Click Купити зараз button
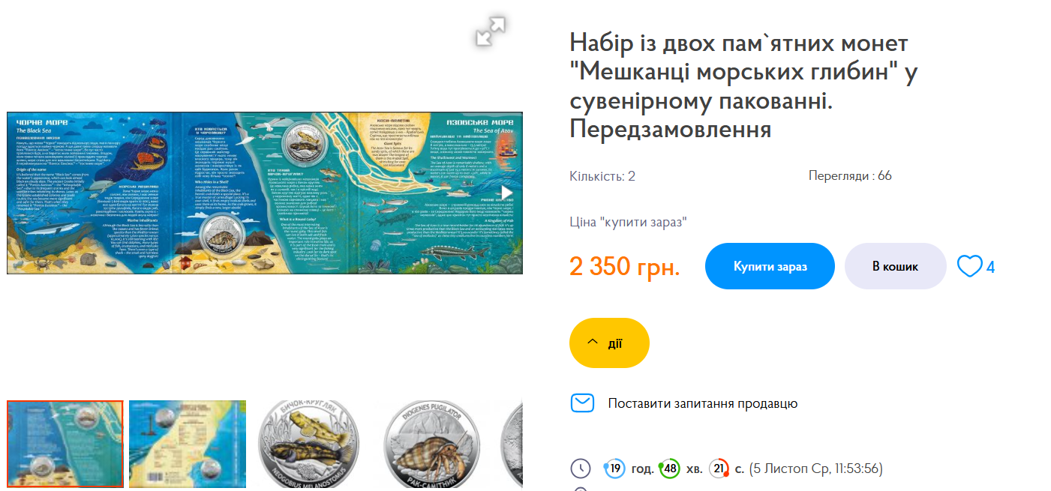This screenshot has height=491, width=1051. (x=770, y=266)
